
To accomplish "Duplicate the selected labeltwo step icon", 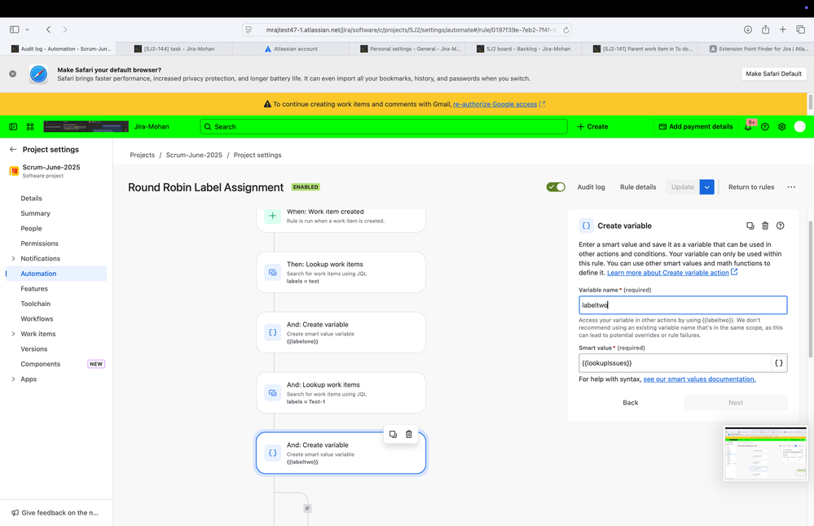I will click(x=393, y=434).
